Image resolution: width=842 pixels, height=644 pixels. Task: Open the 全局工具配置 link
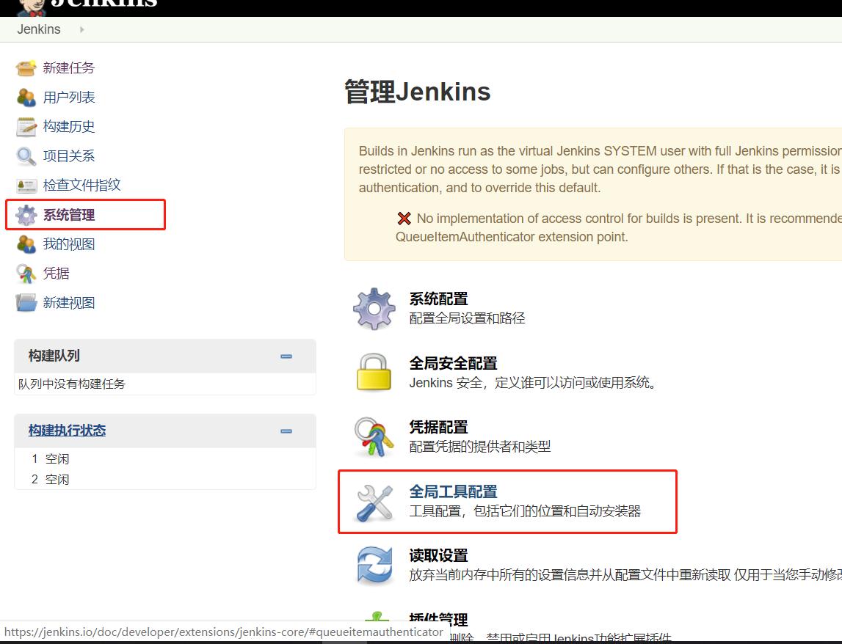tap(453, 491)
